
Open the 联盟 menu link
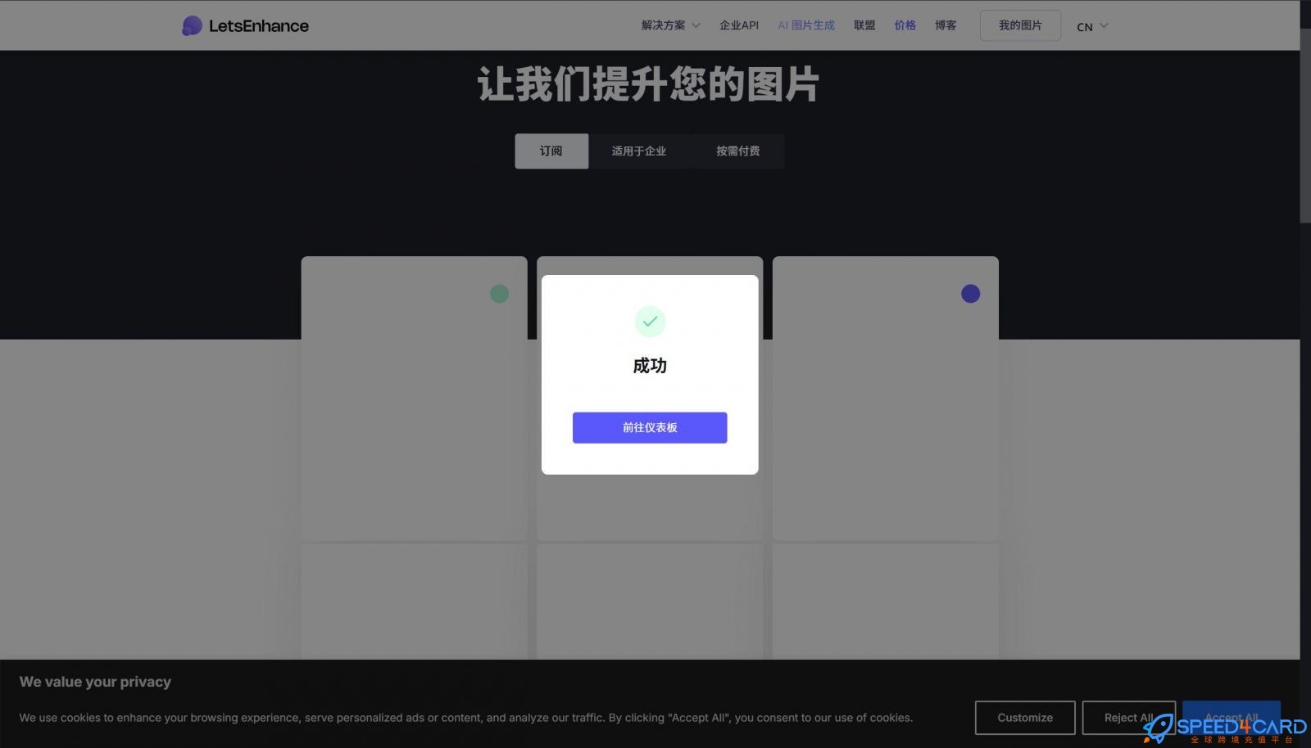click(x=864, y=25)
